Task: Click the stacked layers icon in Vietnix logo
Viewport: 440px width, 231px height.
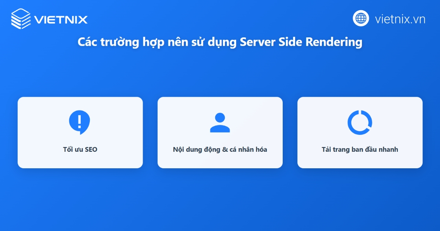Action: pyautogui.click(x=20, y=19)
